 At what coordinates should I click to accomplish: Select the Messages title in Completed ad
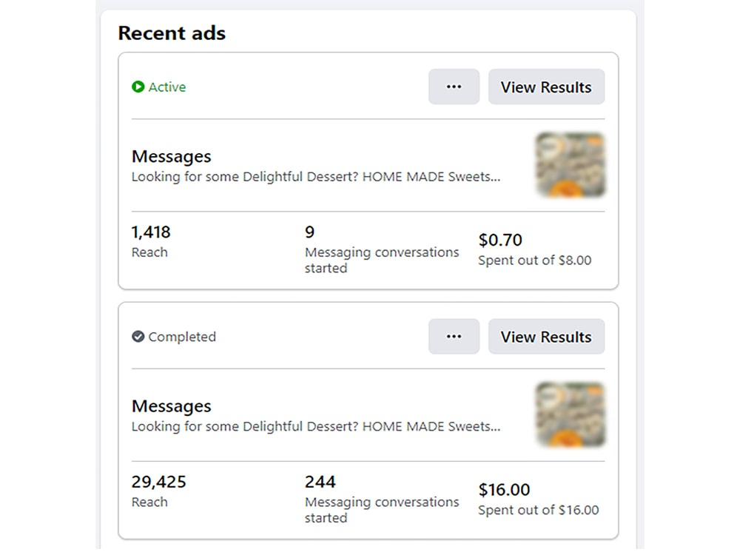pyautogui.click(x=172, y=406)
